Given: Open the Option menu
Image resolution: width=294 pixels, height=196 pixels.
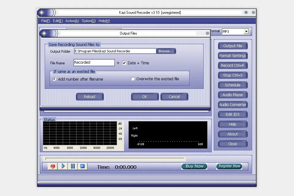Looking at the screenshot, I should coord(89,21).
